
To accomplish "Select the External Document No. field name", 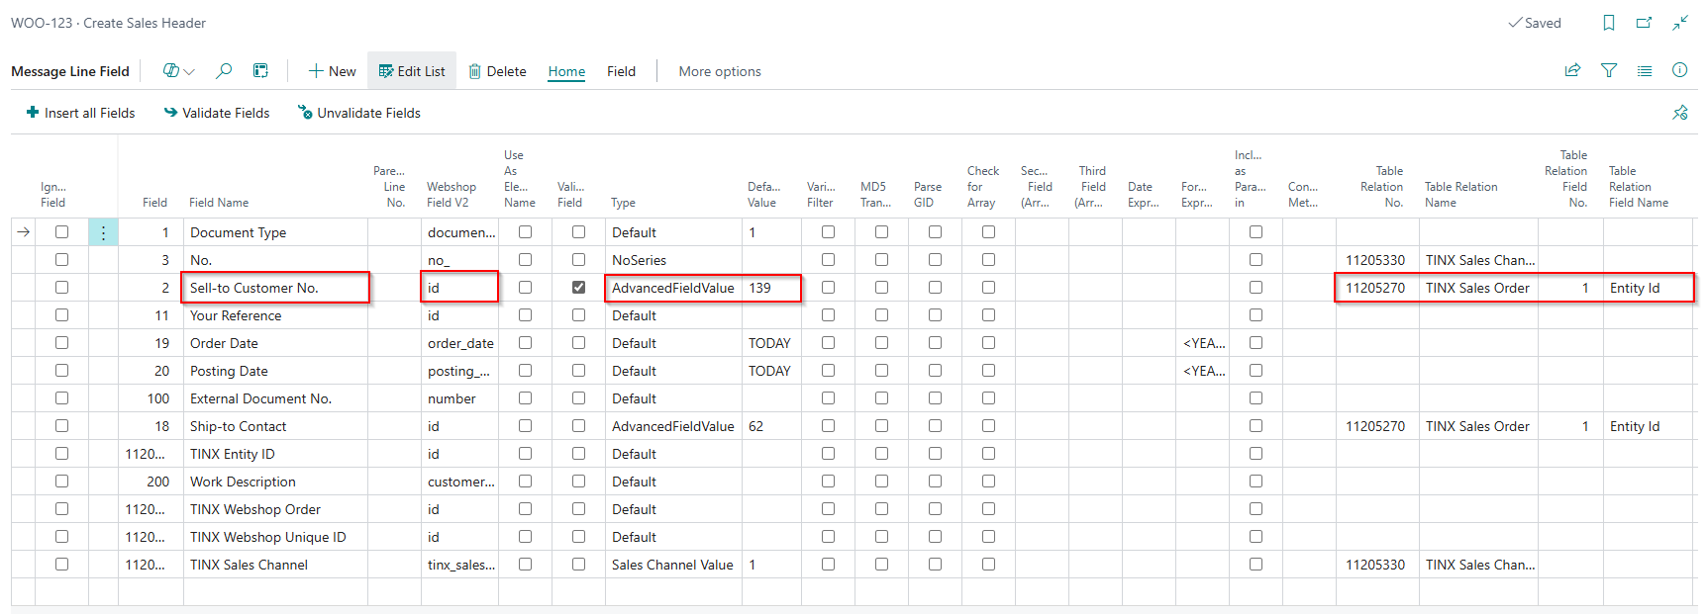I will tap(276, 398).
